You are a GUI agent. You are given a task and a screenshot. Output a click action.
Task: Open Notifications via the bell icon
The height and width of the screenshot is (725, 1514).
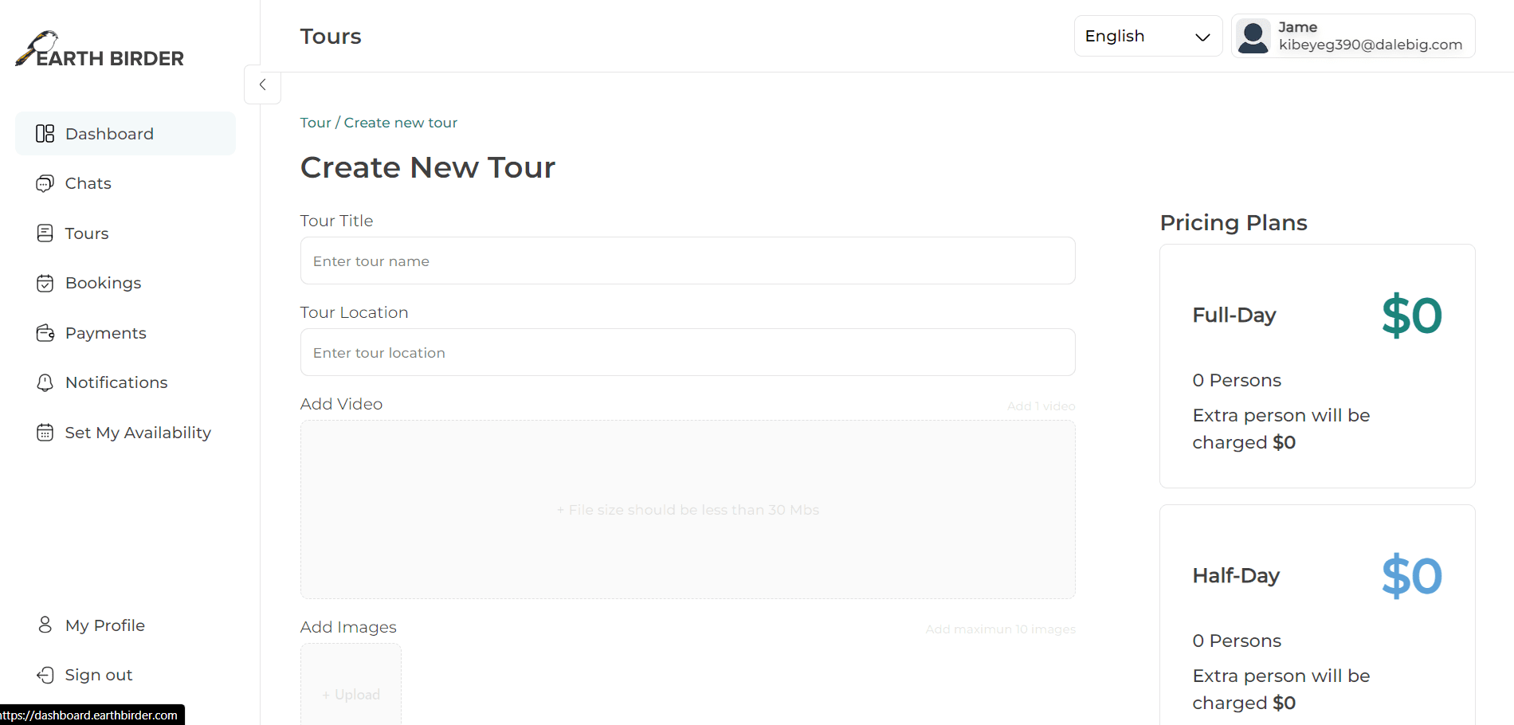[x=45, y=382]
